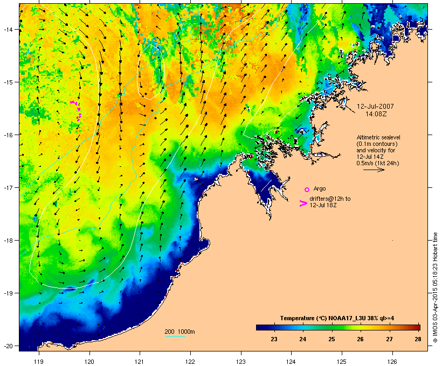The width and height of the screenshot is (442, 366).
Task: Click the '12-Jul 18Z' legend text
Action: point(323,205)
